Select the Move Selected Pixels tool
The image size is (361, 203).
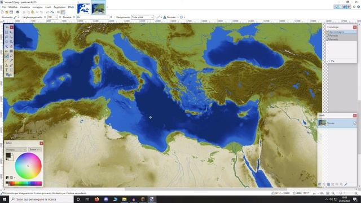pyautogui.click(x=11, y=33)
